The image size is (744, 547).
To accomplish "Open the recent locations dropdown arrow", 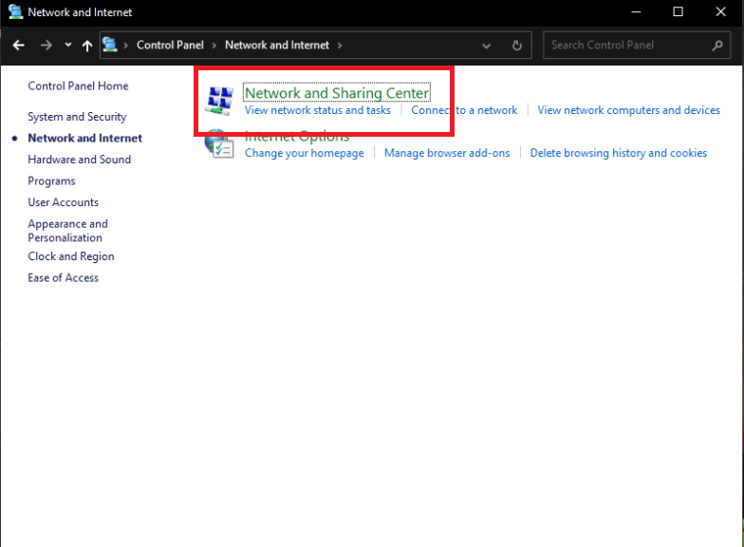I will 68,45.
